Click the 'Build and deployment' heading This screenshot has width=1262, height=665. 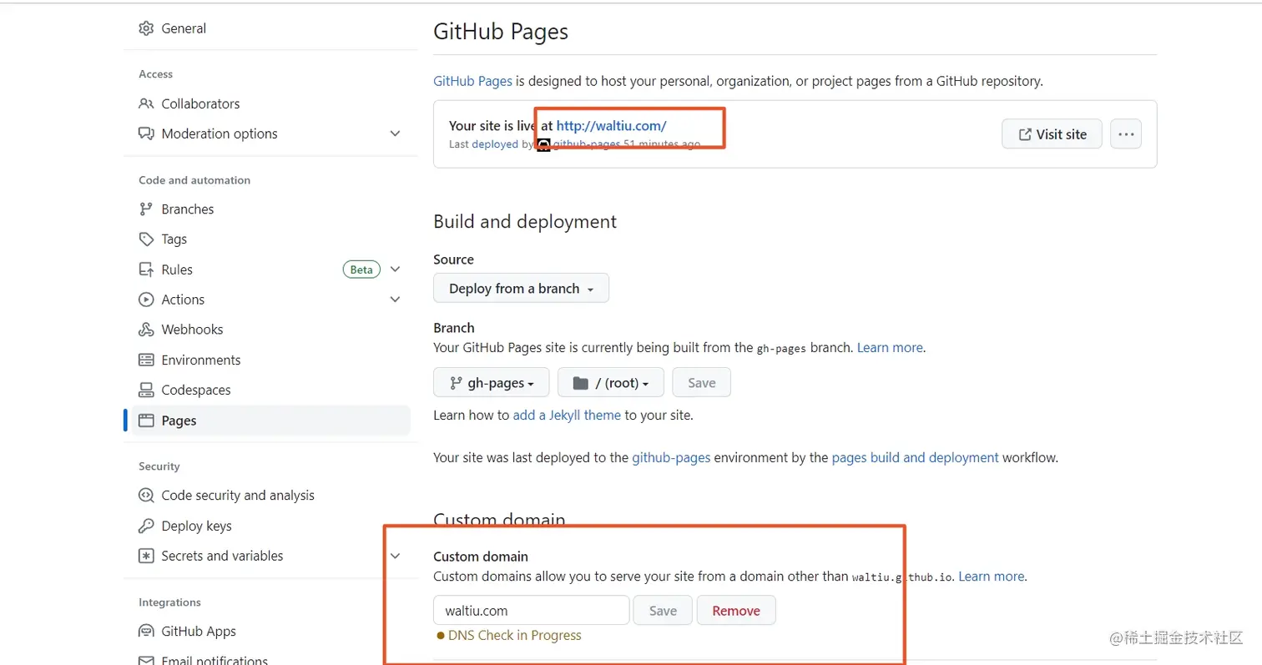525,221
